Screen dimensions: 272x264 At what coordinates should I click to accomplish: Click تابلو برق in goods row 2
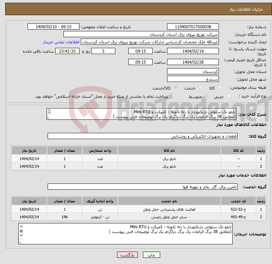(169, 166)
